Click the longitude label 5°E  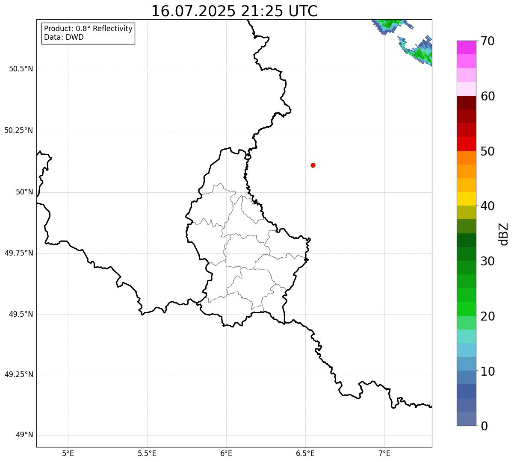pyautogui.click(x=68, y=453)
